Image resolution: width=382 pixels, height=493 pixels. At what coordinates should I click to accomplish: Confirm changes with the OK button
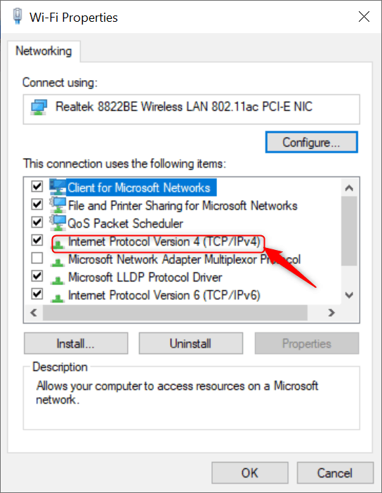point(250,473)
